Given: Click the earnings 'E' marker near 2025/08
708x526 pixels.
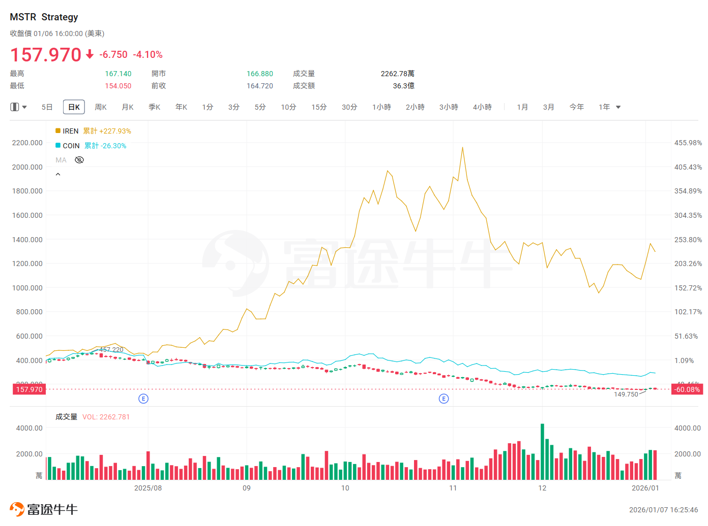Looking at the screenshot, I should tap(143, 399).
